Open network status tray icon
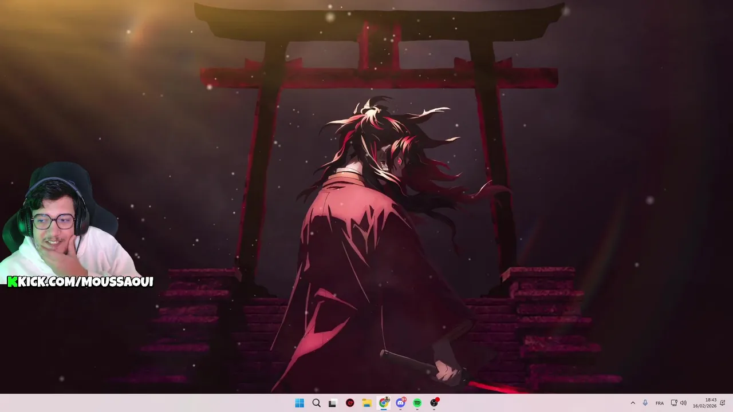The height and width of the screenshot is (412, 733). pos(674,403)
